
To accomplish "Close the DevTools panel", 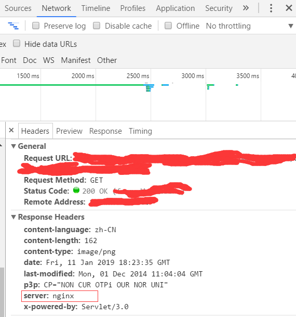I will [289, 8].
